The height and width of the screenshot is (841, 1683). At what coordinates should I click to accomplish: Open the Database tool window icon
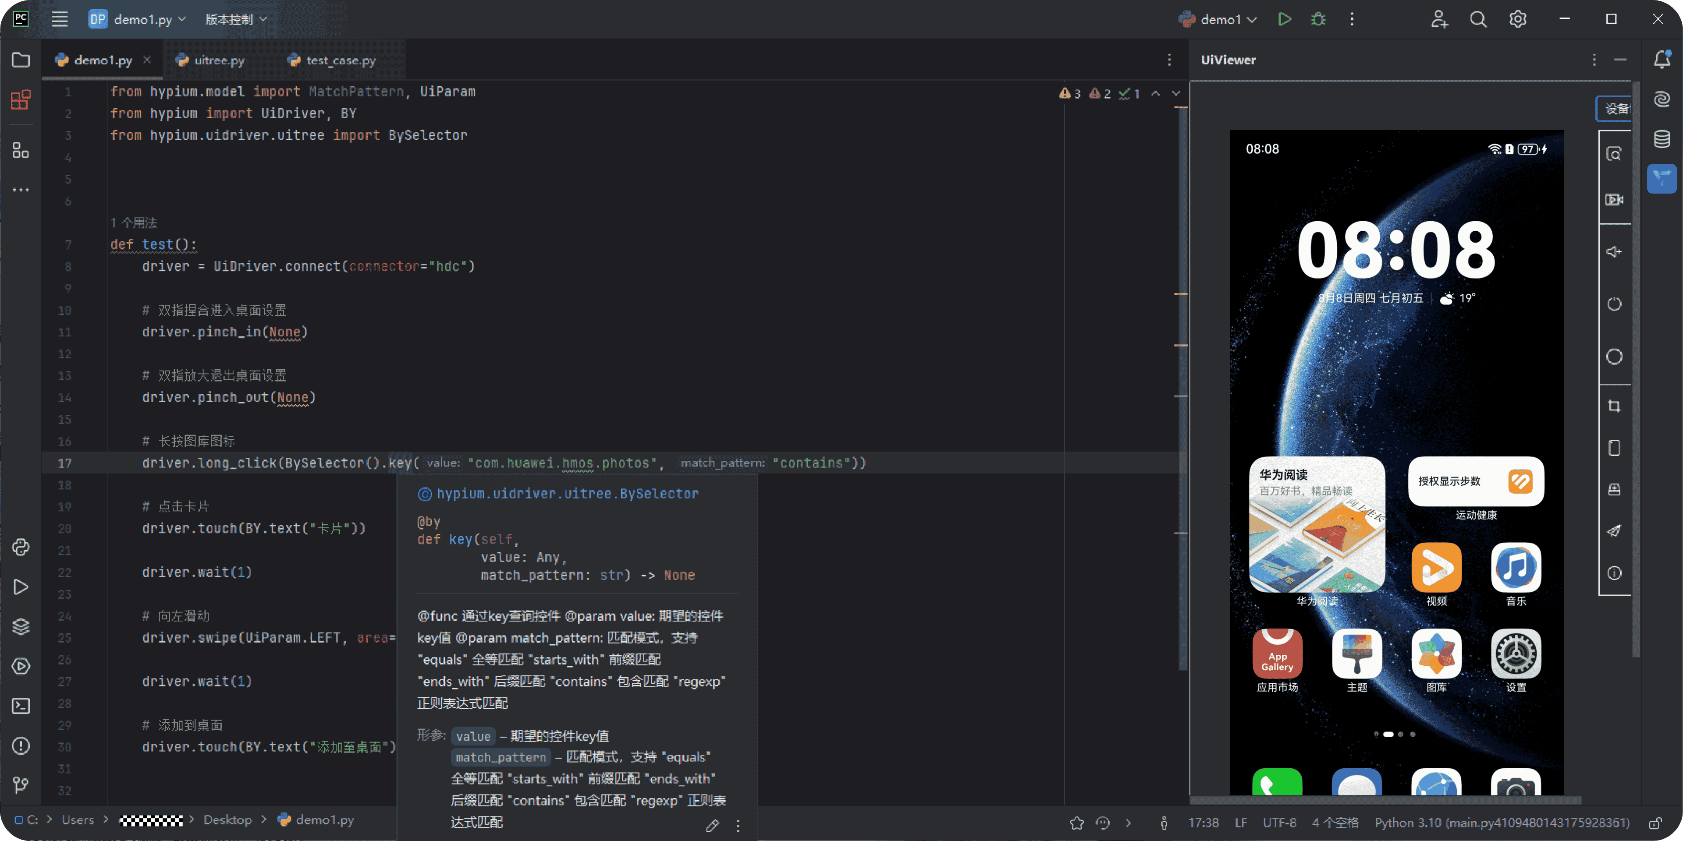[1662, 139]
